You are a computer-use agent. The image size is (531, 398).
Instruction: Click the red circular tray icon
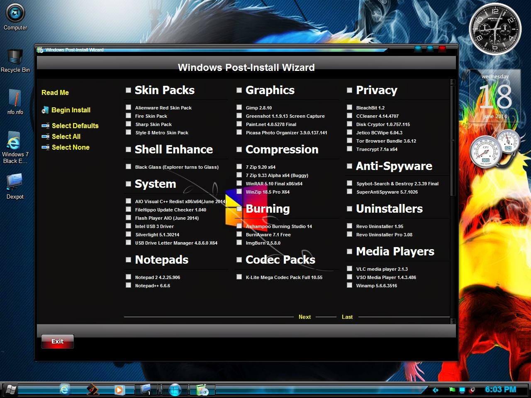click(472, 390)
